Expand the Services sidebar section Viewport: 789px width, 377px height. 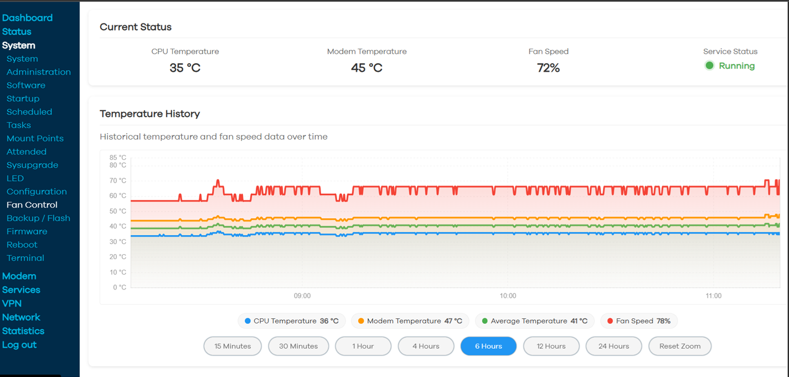[21, 290]
